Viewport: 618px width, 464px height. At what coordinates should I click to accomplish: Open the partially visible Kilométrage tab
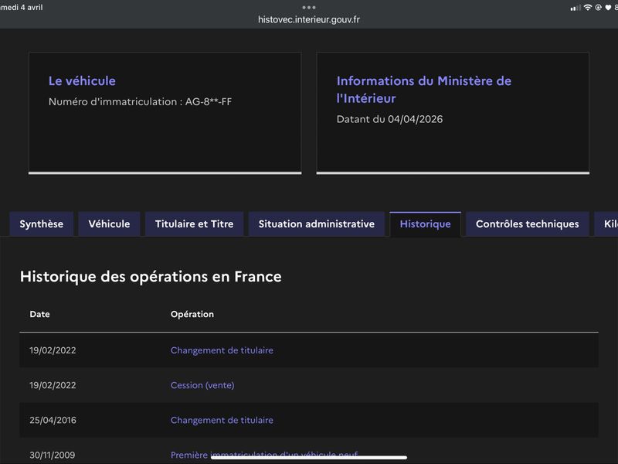pyautogui.click(x=606, y=224)
